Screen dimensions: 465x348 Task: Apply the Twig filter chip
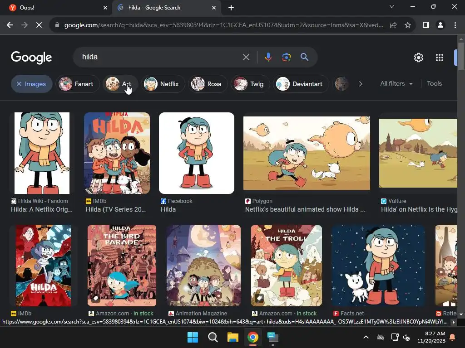tap(250, 84)
